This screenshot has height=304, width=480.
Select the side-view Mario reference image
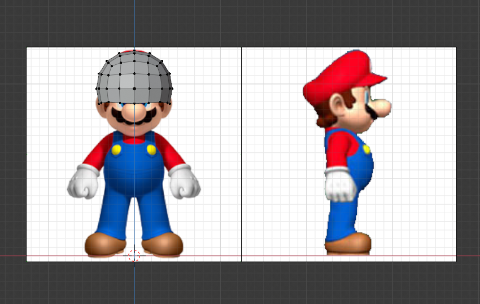point(349,154)
